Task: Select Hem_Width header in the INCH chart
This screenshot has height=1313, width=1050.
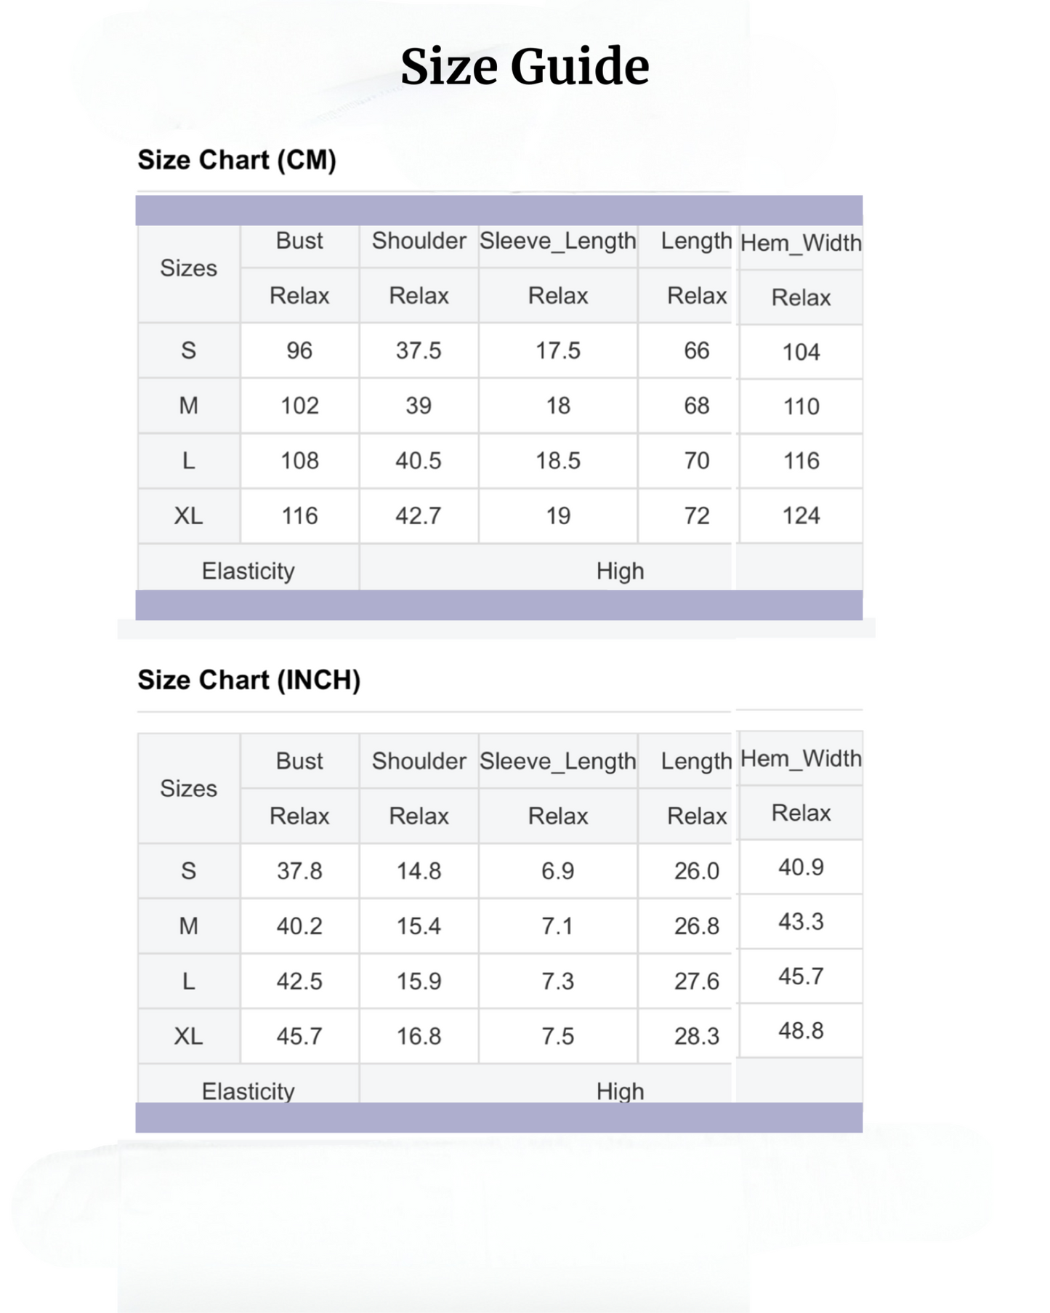Action: click(x=801, y=758)
